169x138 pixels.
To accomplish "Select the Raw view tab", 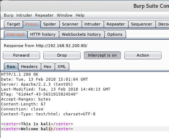I will 11,67.
